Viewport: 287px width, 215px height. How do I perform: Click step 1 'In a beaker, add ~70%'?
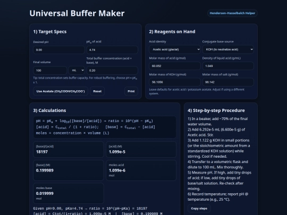click(217, 122)
